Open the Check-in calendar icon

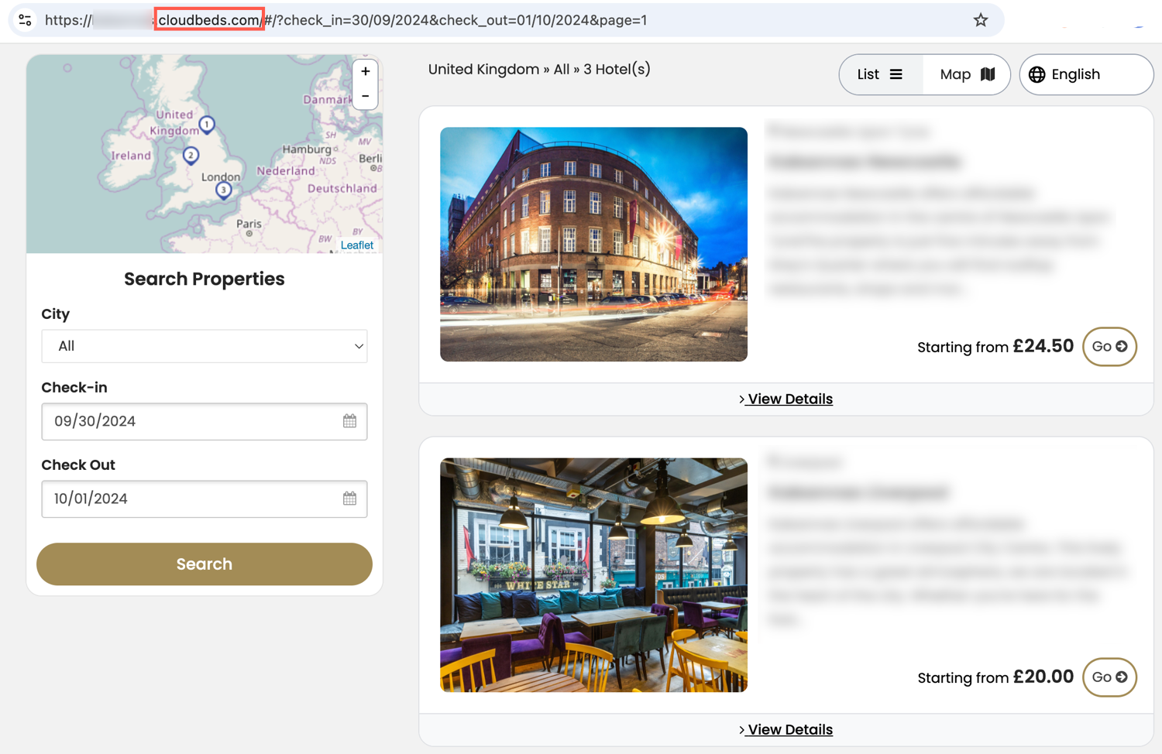(x=349, y=421)
